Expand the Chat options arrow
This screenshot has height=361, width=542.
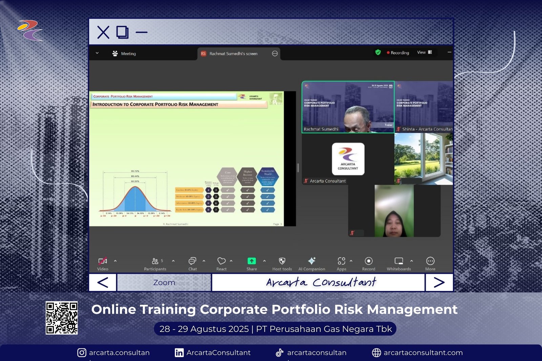click(204, 261)
